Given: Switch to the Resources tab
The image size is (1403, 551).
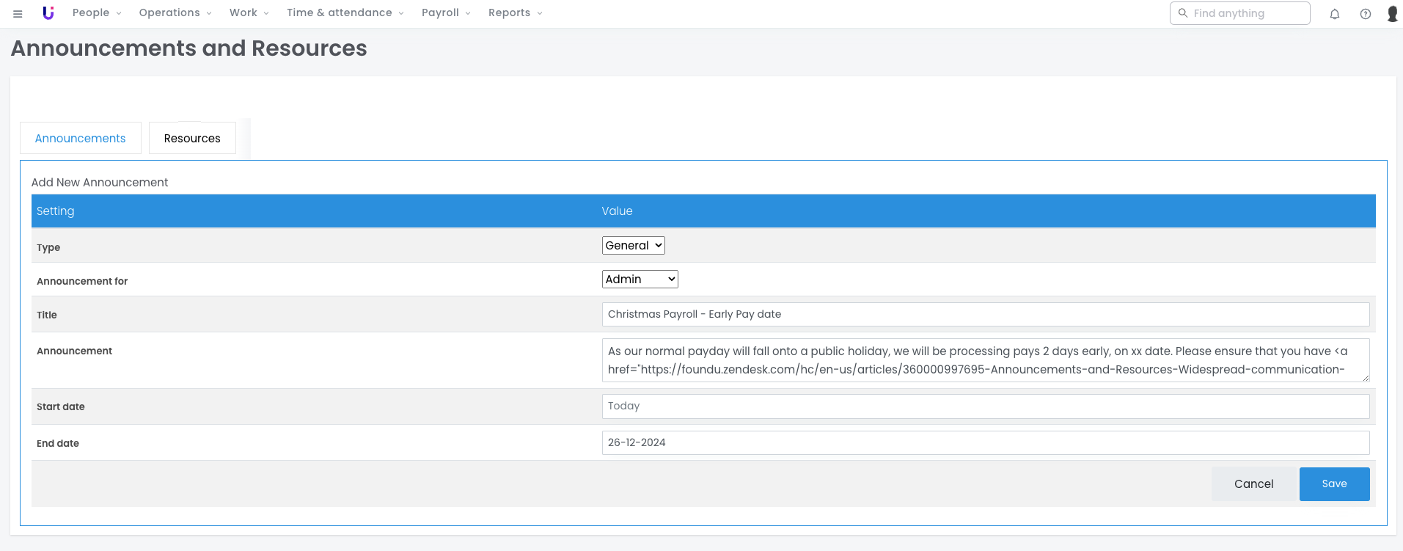Looking at the screenshot, I should point(192,138).
